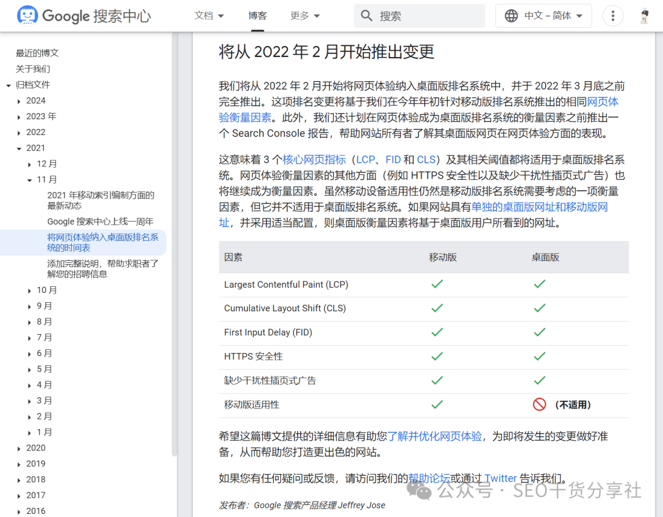Open the three-dot more options menu
Screen dimensions: 663x517
pos(613,15)
